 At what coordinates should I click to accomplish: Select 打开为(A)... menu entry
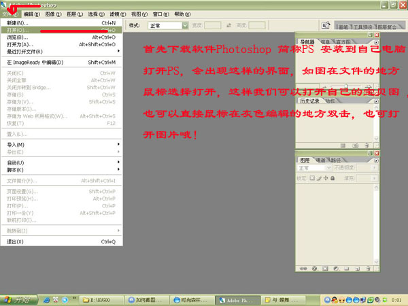tap(61, 44)
